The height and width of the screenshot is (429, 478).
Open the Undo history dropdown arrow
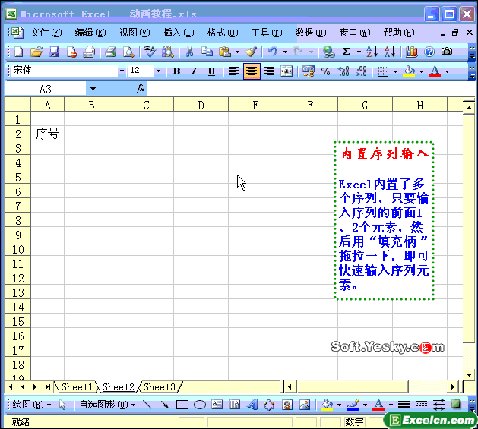[285, 52]
